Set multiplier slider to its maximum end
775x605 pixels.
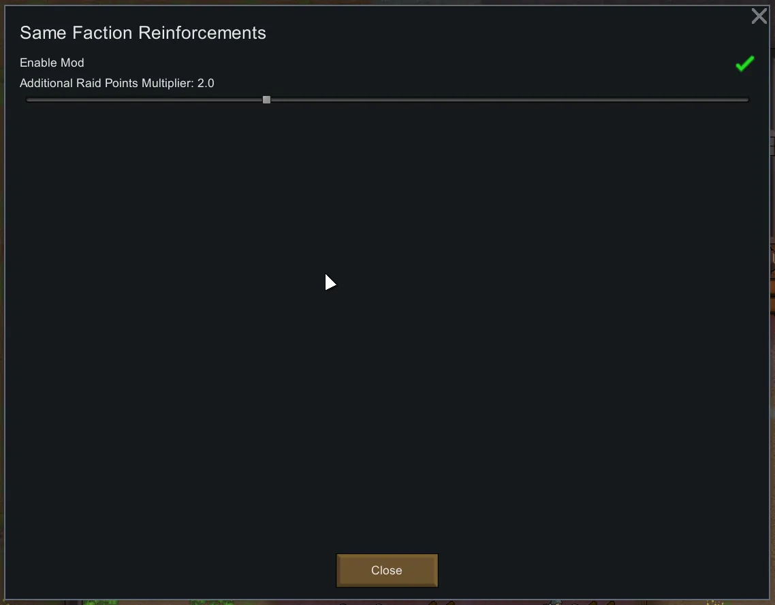pos(748,100)
